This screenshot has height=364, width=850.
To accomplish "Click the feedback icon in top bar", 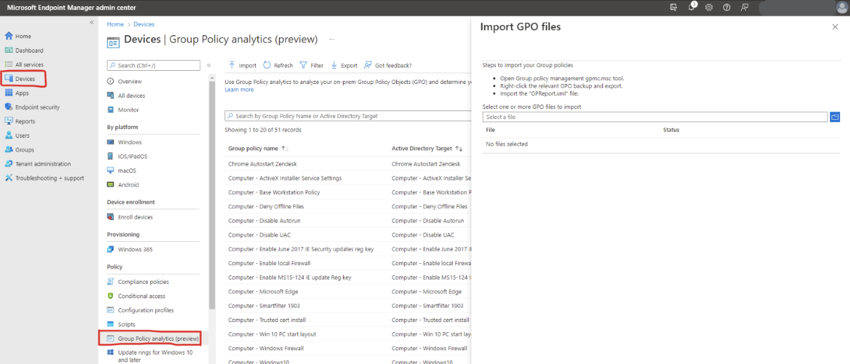I will click(x=744, y=8).
